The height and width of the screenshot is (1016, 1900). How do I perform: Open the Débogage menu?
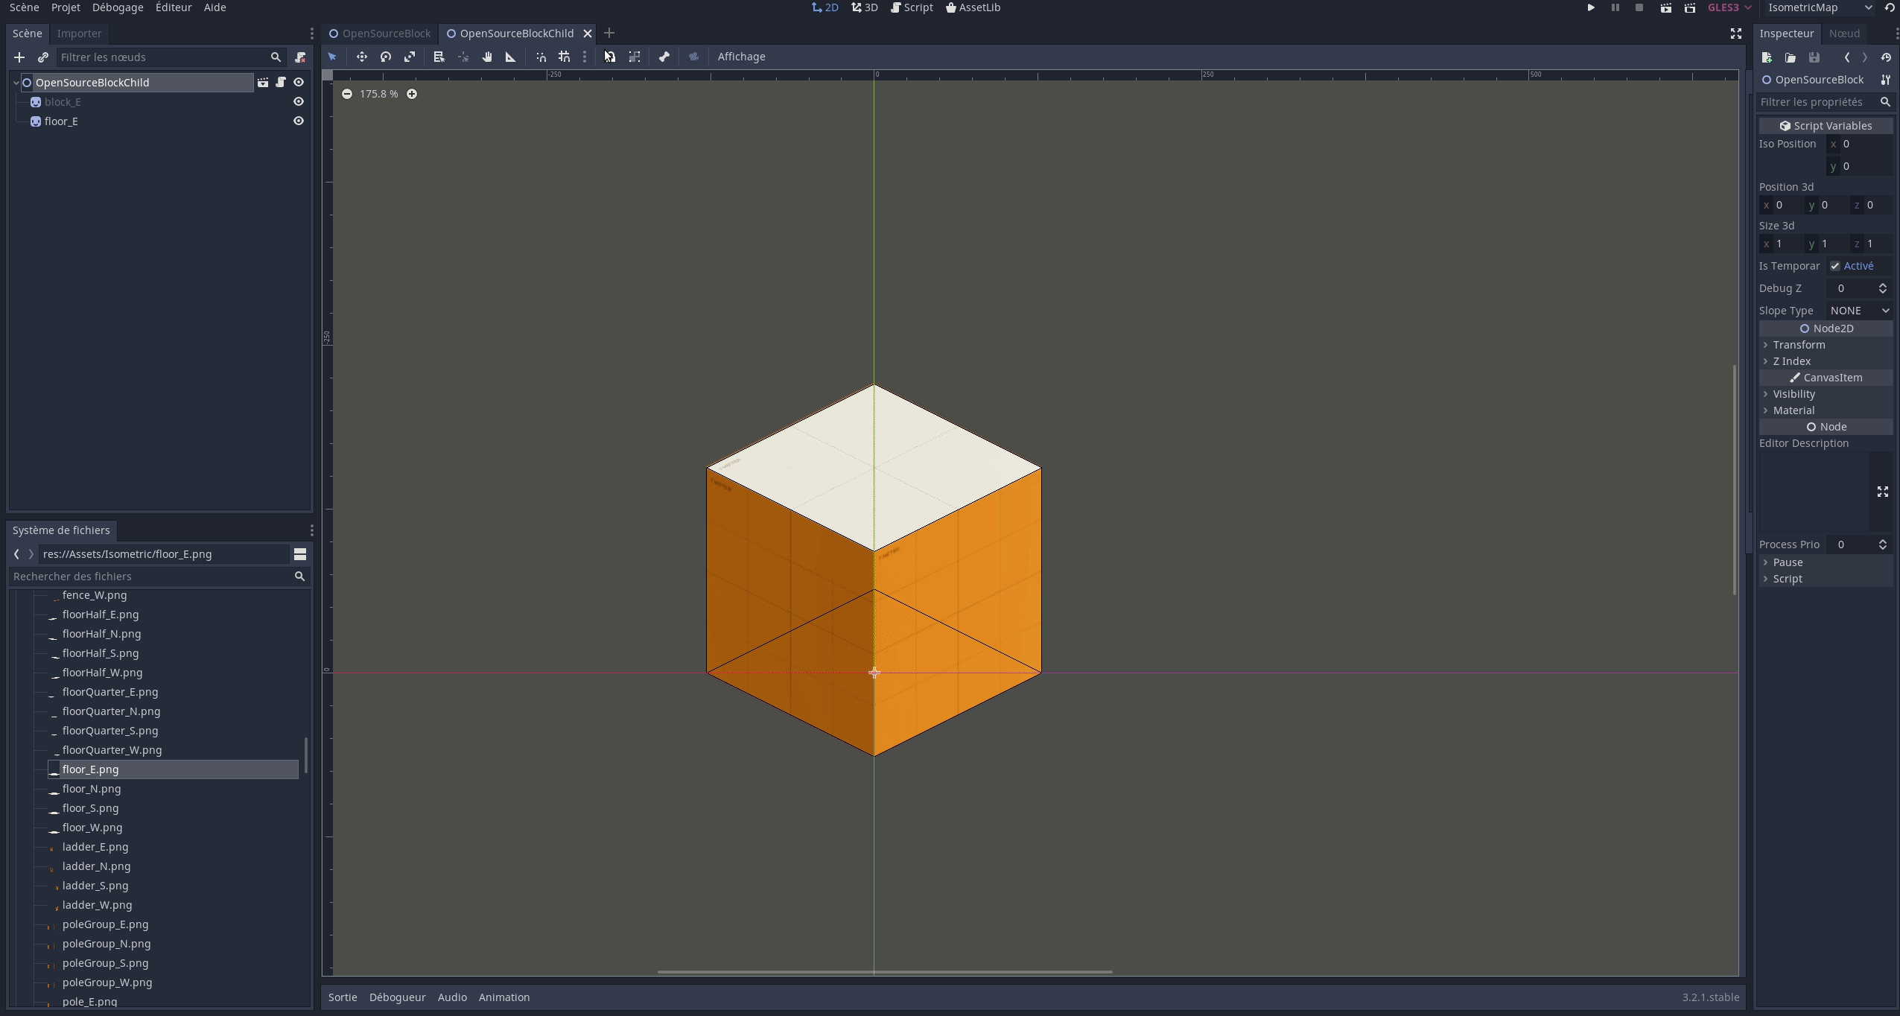pos(118,7)
